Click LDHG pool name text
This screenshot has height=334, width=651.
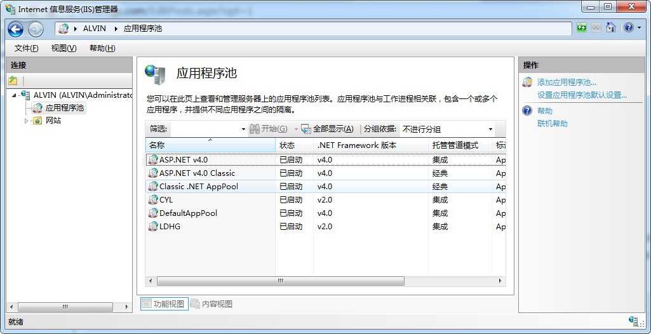(x=170, y=226)
